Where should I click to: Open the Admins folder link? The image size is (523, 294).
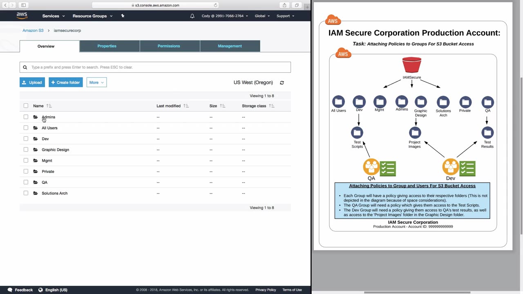[x=48, y=117]
